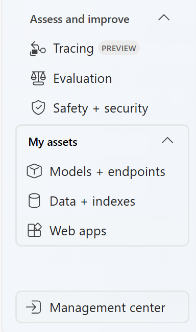Select the Web apps item
The width and height of the screenshot is (196, 332).
click(x=78, y=231)
